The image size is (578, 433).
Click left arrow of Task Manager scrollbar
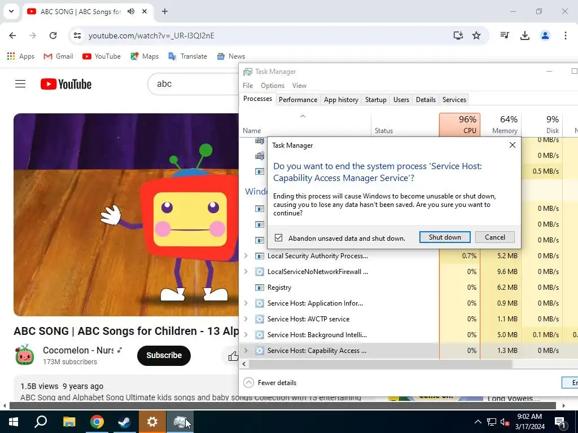[244, 364]
